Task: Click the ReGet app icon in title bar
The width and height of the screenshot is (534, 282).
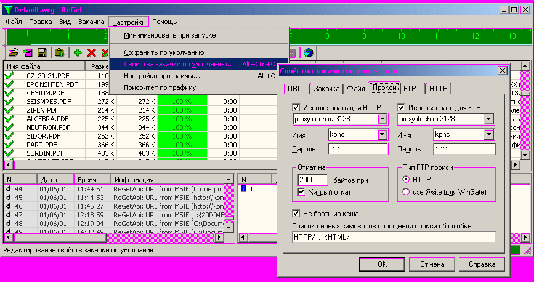Action: [x=7, y=10]
